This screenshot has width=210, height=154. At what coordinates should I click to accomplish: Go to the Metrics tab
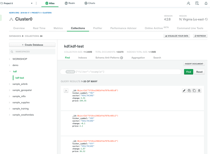58,28
